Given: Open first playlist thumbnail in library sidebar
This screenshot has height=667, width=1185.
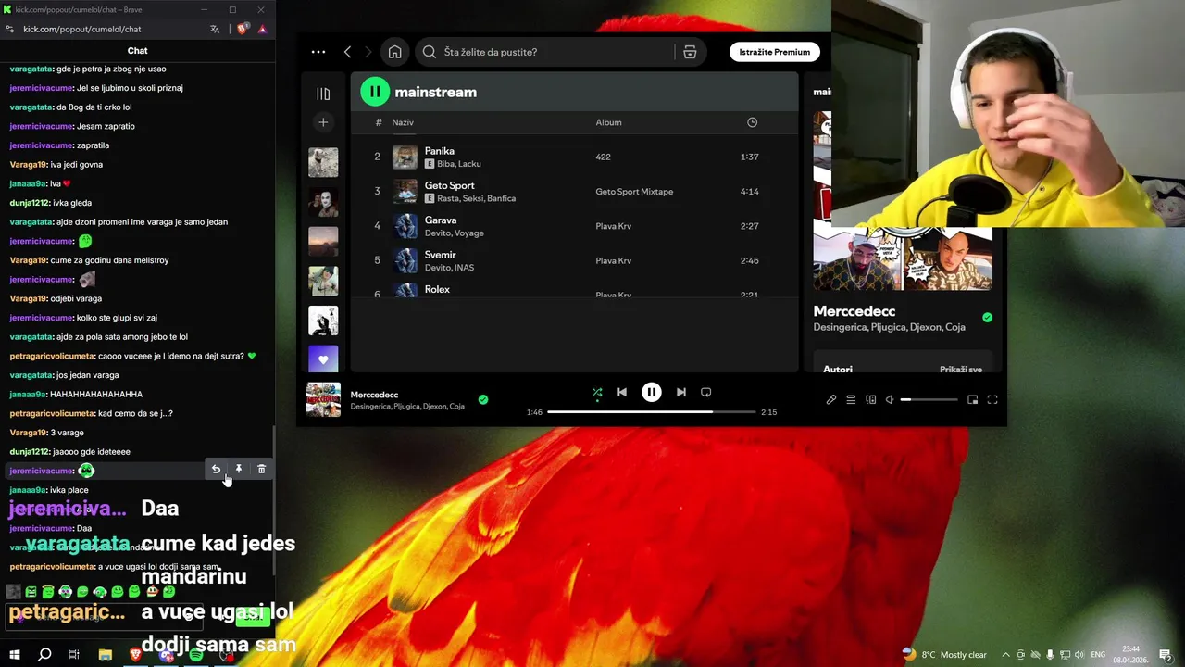Looking at the screenshot, I should pyautogui.click(x=323, y=162).
